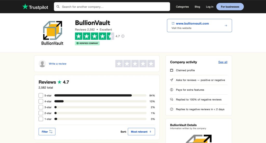Click the filter sliders icon
Viewport: 266px width, 143px height.
51,132
